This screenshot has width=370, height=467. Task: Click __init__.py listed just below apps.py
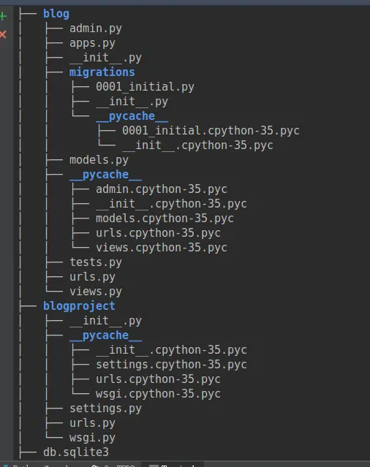pyautogui.click(x=105, y=58)
